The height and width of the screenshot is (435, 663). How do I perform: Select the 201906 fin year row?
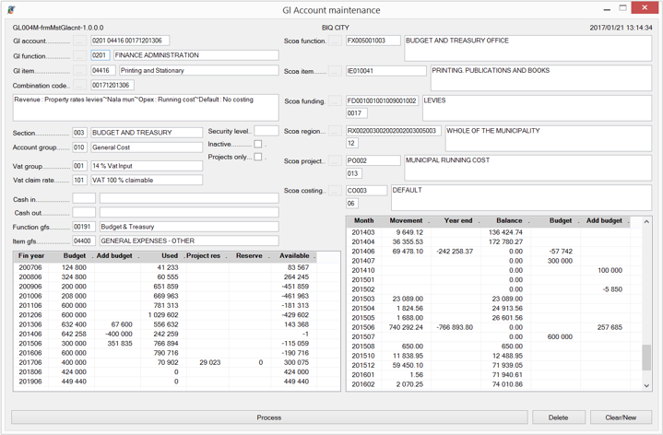pyautogui.click(x=165, y=382)
